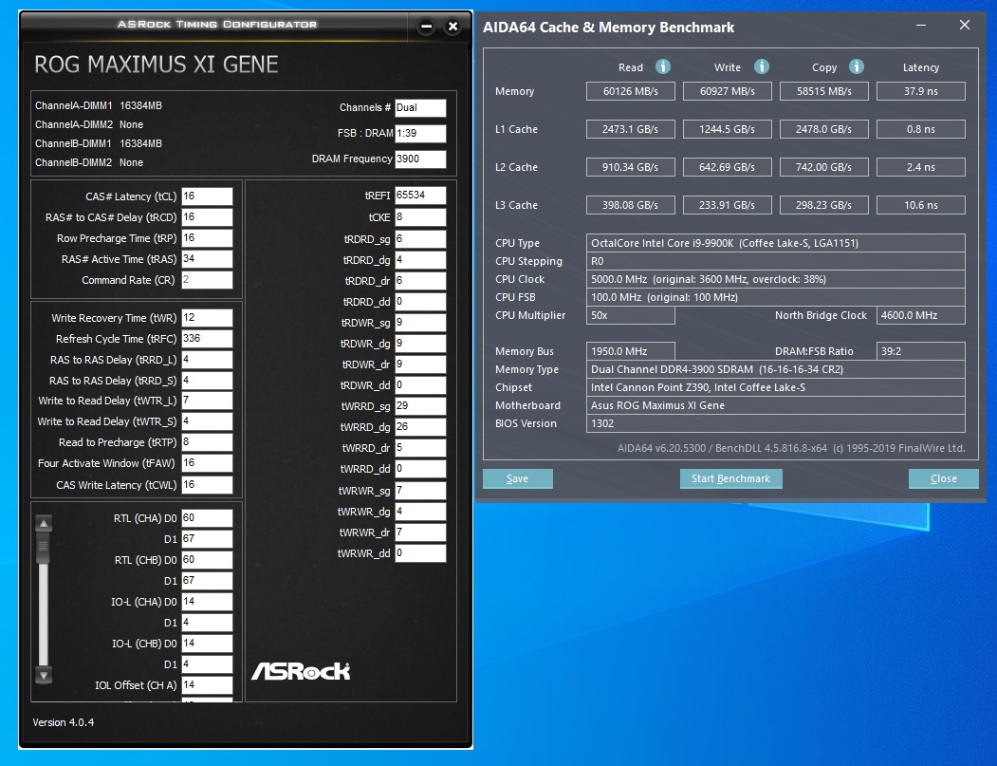The image size is (997, 766).
Task: Click the IO-L (CHA) D0 field
Action: [x=207, y=602]
